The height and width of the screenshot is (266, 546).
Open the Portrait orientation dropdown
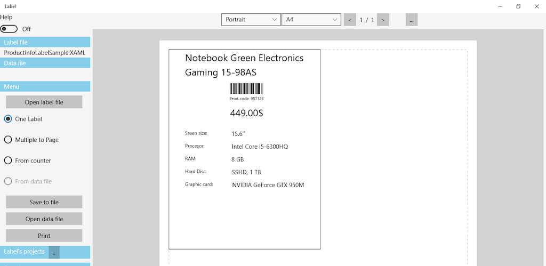[251, 20]
